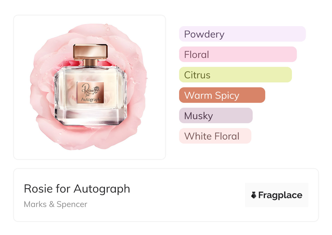The width and height of the screenshot is (332, 235).
Task: Click the rose petals below the bottle
Action: (x=90, y=137)
